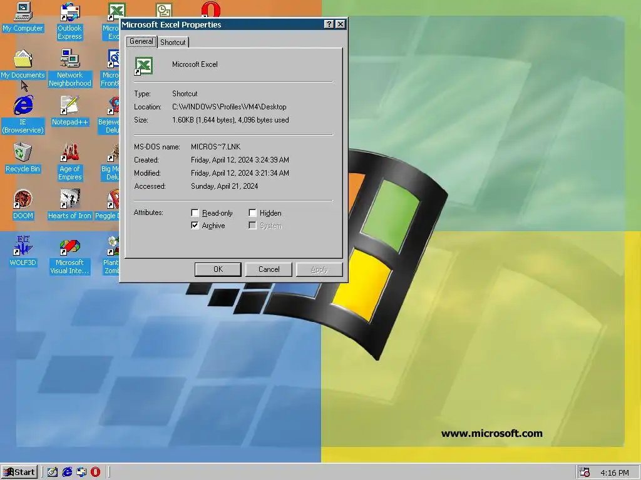Screen dimensions: 641x480
Task: Dismiss the dialog with Cancel
Action: click(269, 269)
